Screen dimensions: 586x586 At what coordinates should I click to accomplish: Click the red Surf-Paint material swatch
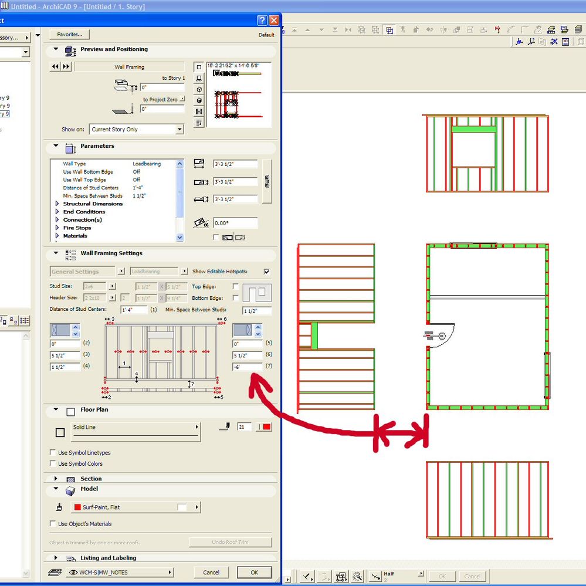pyautogui.click(x=78, y=507)
